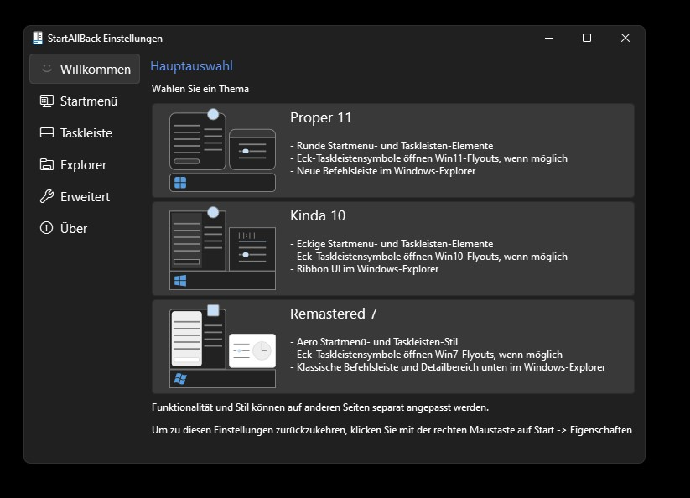Click the wrench icon beside Erweitert
The width and height of the screenshot is (690, 498).
tap(47, 196)
